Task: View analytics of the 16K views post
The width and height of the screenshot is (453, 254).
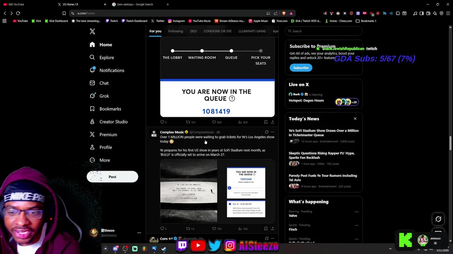Action: click(243, 229)
